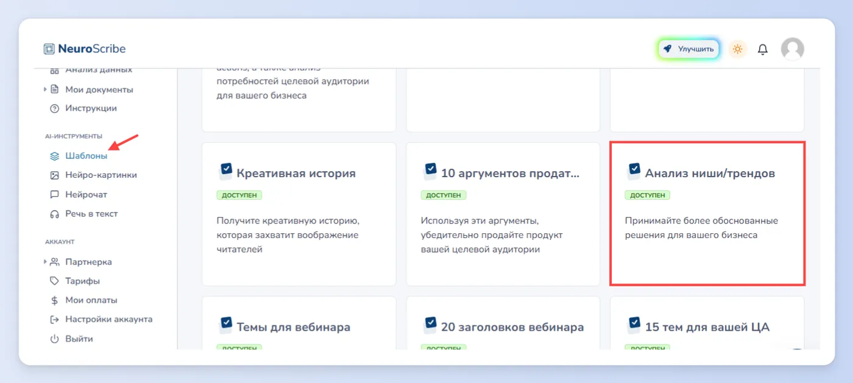The height and width of the screenshot is (383, 853).
Task: Open the Тарифы page
Action: pyautogui.click(x=83, y=281)
